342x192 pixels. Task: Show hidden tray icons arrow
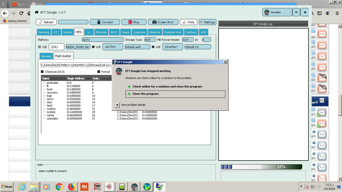301,186
